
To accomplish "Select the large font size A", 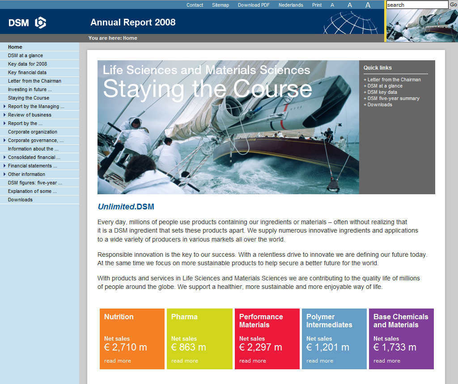I will [x=368, y=5].
